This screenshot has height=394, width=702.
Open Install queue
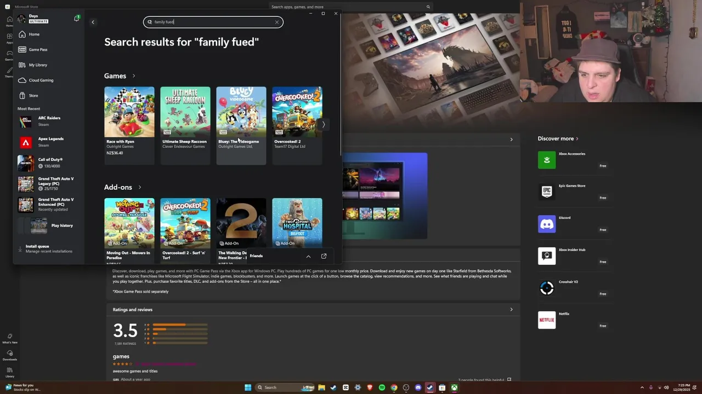tap(48, 248)
